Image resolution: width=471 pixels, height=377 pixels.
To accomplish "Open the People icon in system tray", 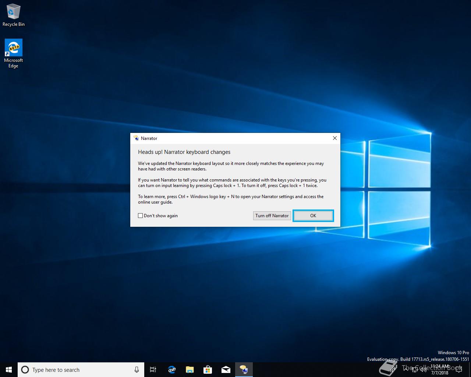I will point(393,370).
